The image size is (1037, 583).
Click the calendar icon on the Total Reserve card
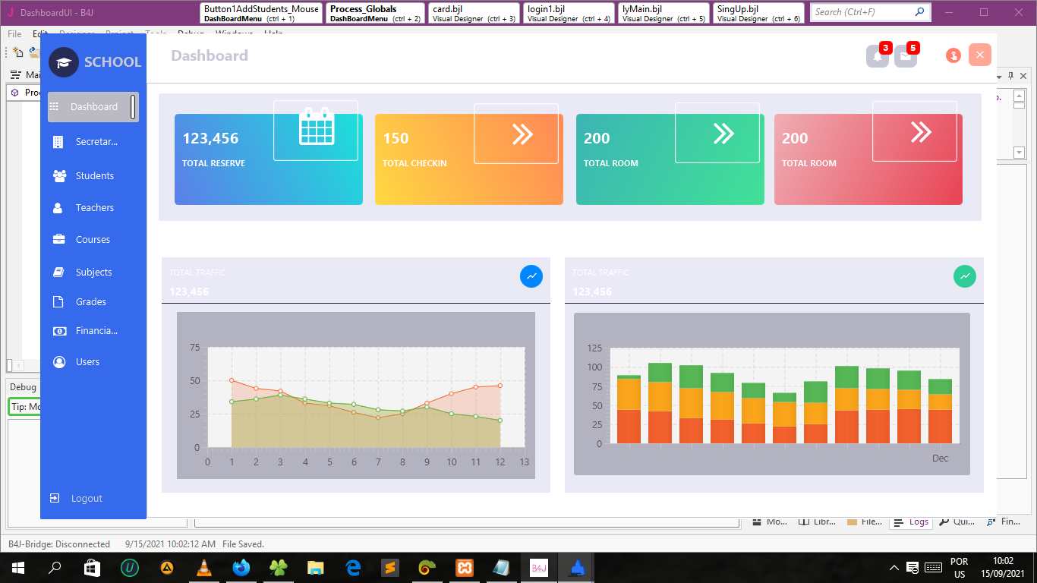(316, 126)
